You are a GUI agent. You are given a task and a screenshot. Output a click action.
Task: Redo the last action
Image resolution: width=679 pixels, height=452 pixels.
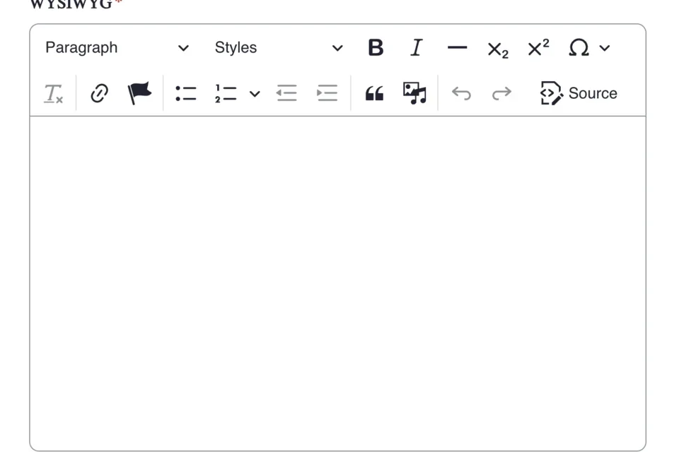pyautogui.click(x=501, y=93)
